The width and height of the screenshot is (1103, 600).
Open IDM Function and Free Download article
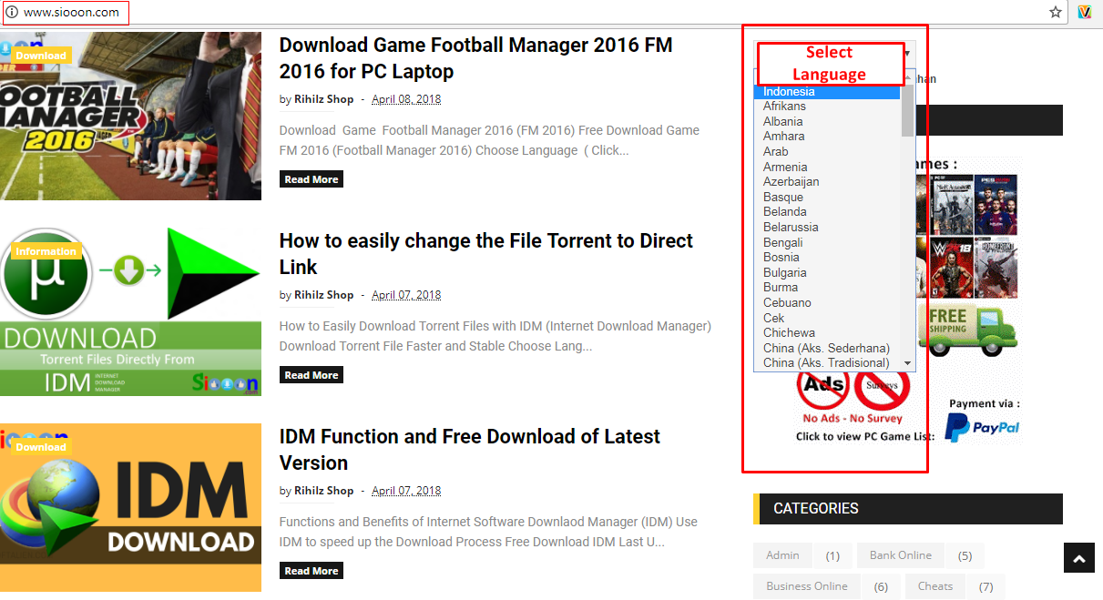point(469,450)
